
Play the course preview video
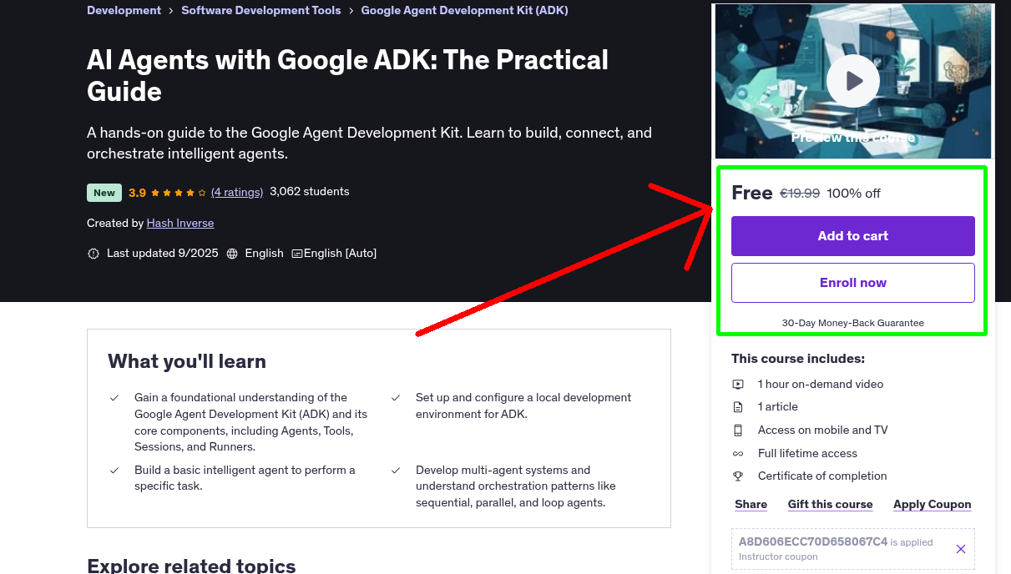[852, 80]
